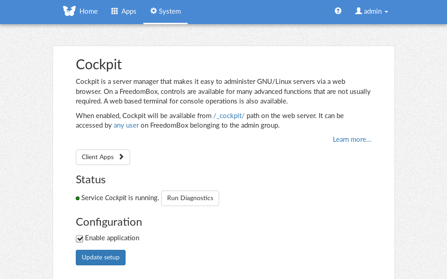Expand the admin user dropdown menu
The width and height of the screenshot is (447, 279).
click(372, 11)
